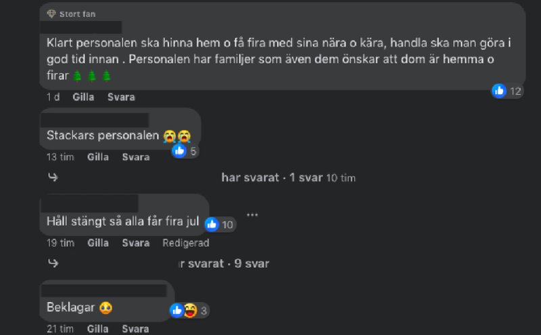Image resolution: width=541 pixels, height=335 pixels.
Task: Click Svara under 'Håll stängt' comment
Action: [x=136, y=243]
